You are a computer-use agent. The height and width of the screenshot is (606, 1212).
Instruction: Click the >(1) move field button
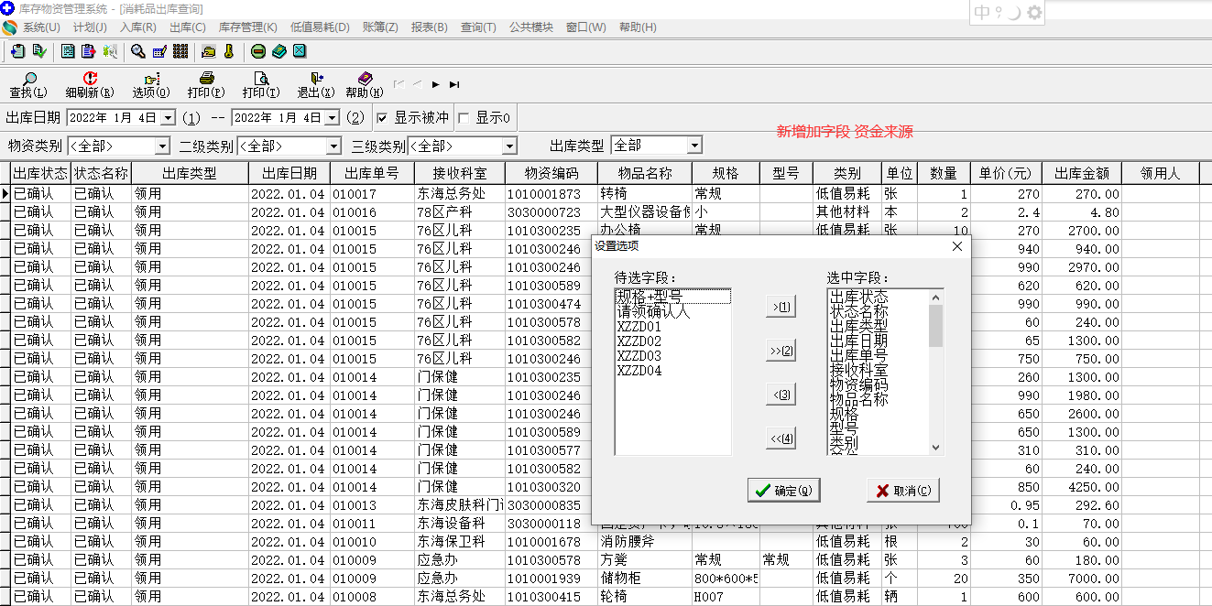pos(781,307)
